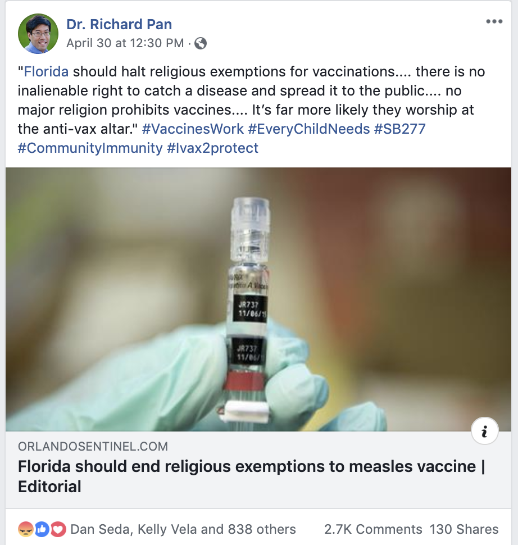Screen dimensions: 518x545
Task: Open the #CommunityImmunity hashtag
Action: (x=90, y=148)
